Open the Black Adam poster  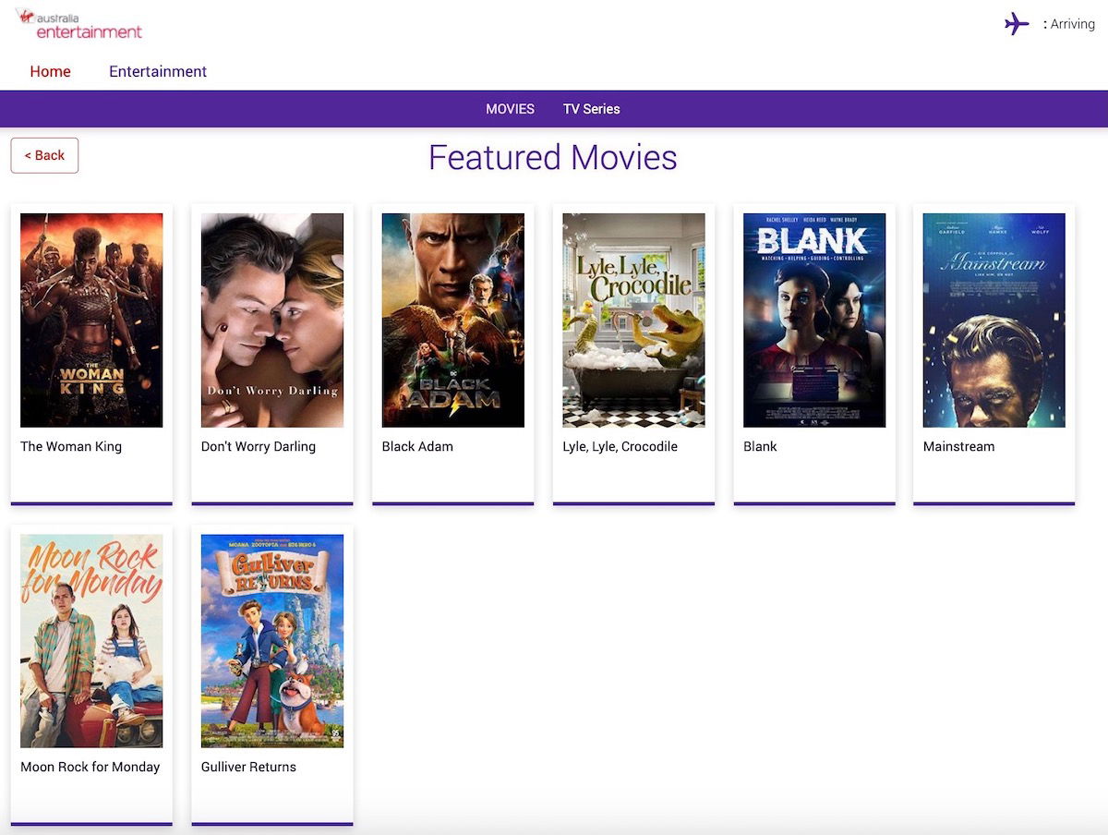[x=453, y=321]
